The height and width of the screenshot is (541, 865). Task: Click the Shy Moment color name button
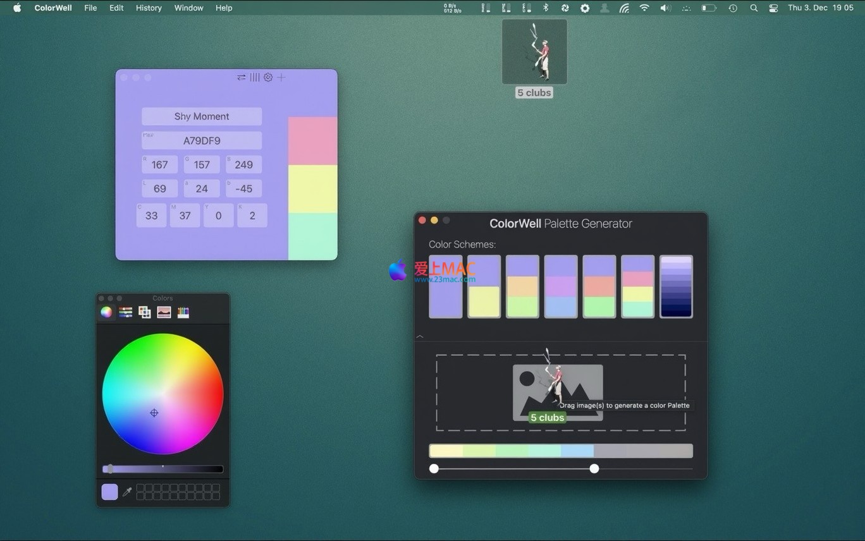pos(202,116)
